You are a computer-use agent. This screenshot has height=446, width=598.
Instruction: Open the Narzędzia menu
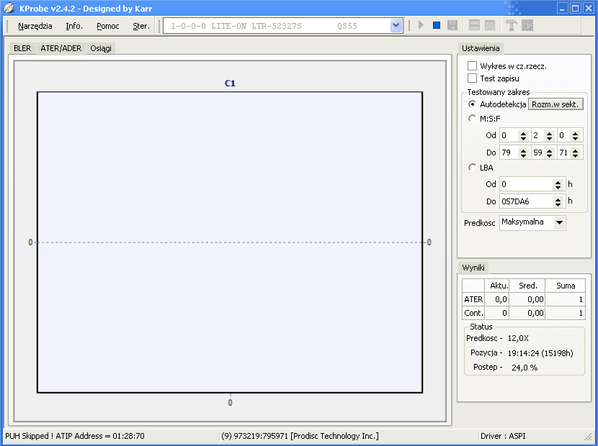pos(35,26)
